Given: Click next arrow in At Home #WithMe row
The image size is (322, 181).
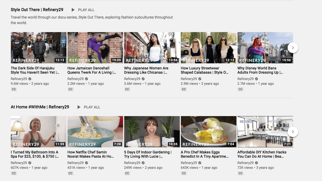Looking at the screenshot, I should click(x=293, y=132).
